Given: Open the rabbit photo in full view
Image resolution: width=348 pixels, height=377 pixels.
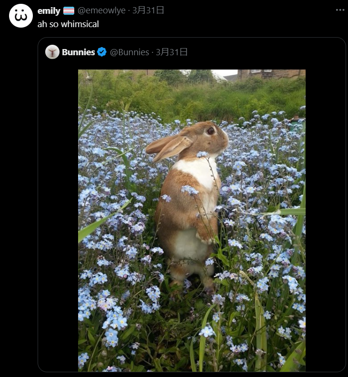Looking at the screenshot, I should (192, 220).
